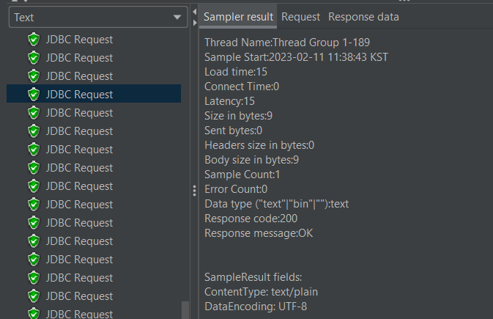Switch to the Sampler result tab
The height and width of the screenshot is (319, 493).
tap(238, 17)
